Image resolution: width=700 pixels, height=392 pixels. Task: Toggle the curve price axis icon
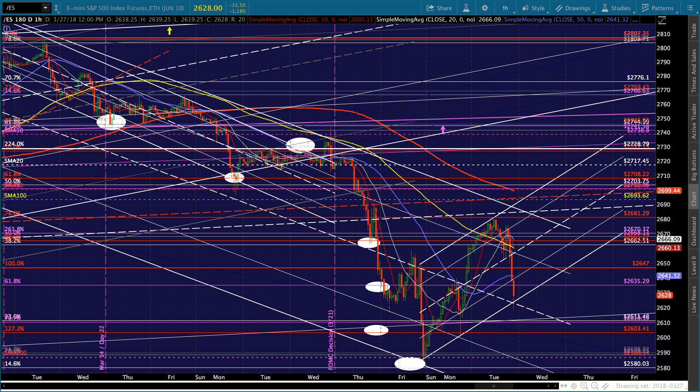tap(662, 20)
